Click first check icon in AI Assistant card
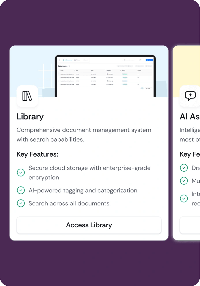This screenshot has height=286, width=200. pyautogui.click(x=184, y=168)
